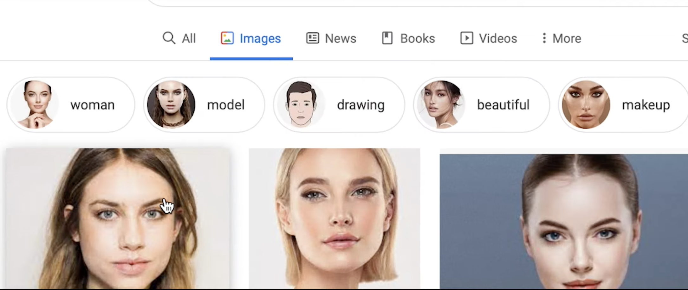
Task: Filter results by the makeup chip
Action: tap(623, 105)
